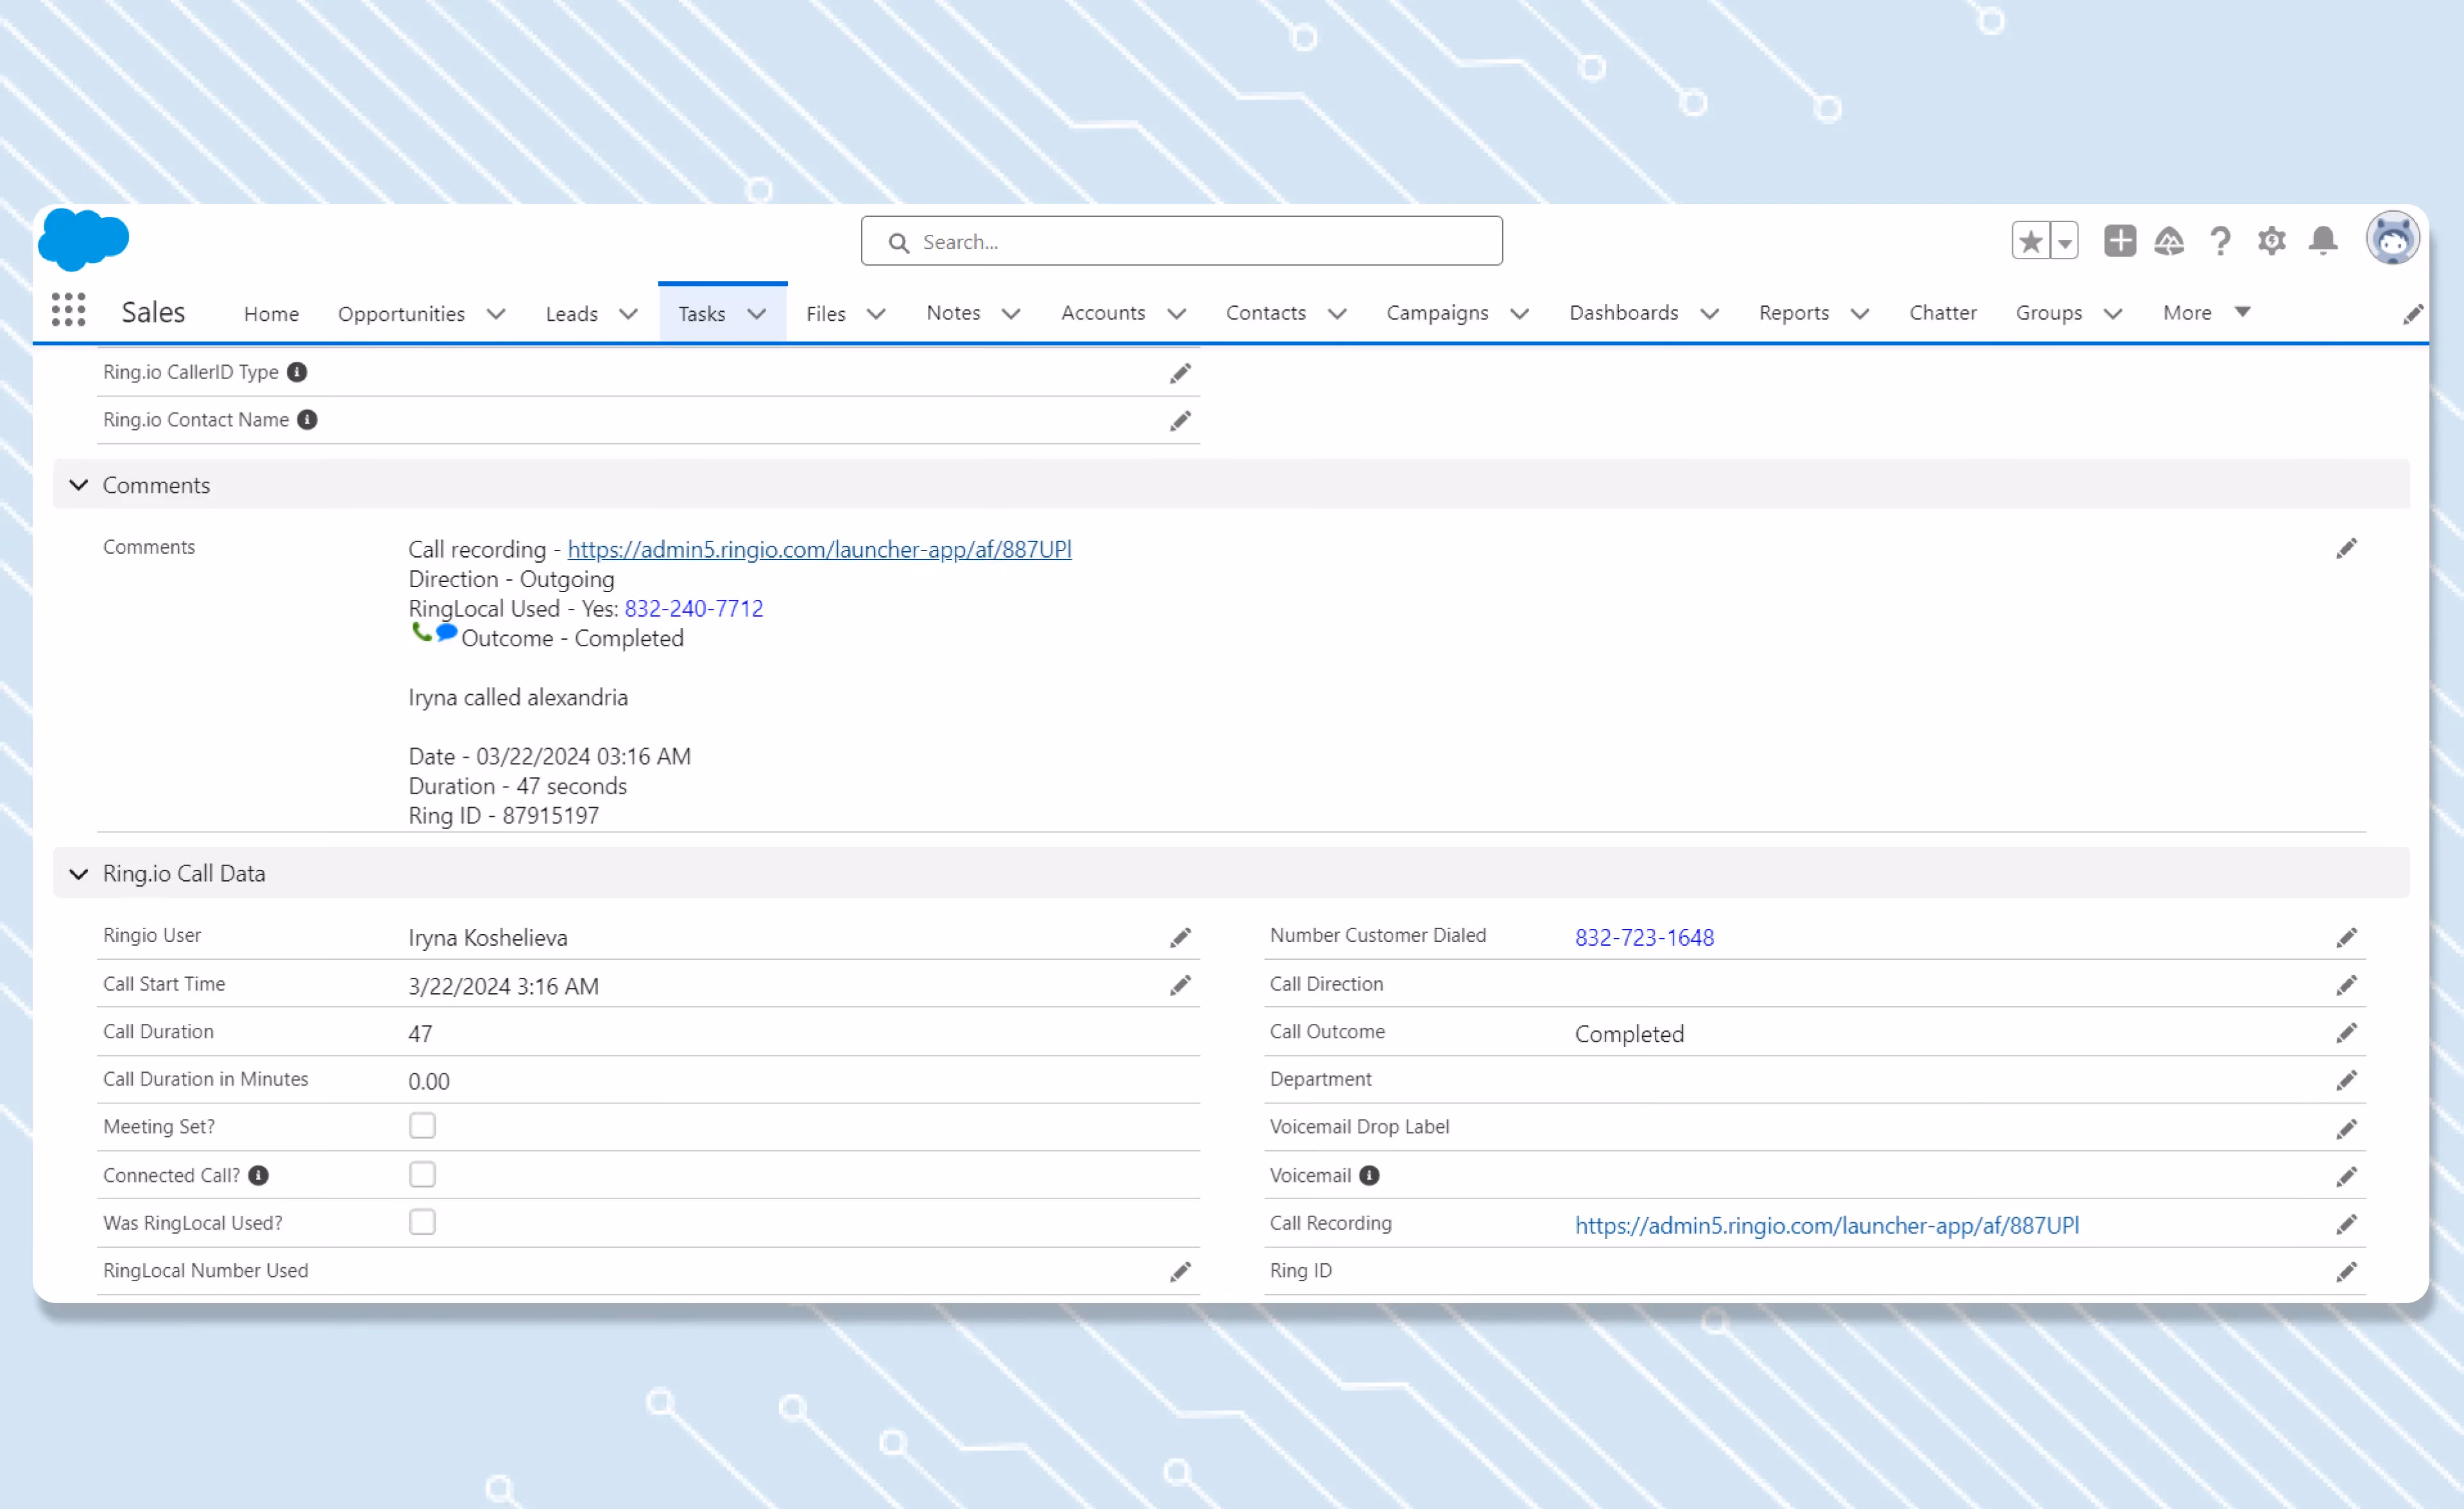Screen dimensions: 2464x1509
Task: Click the number 832-723-1648 link
Action: 1644,937
